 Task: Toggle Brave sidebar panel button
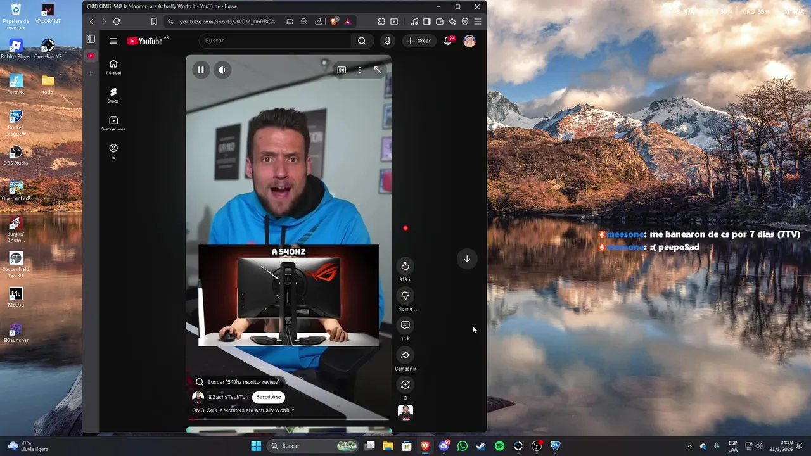427,22
